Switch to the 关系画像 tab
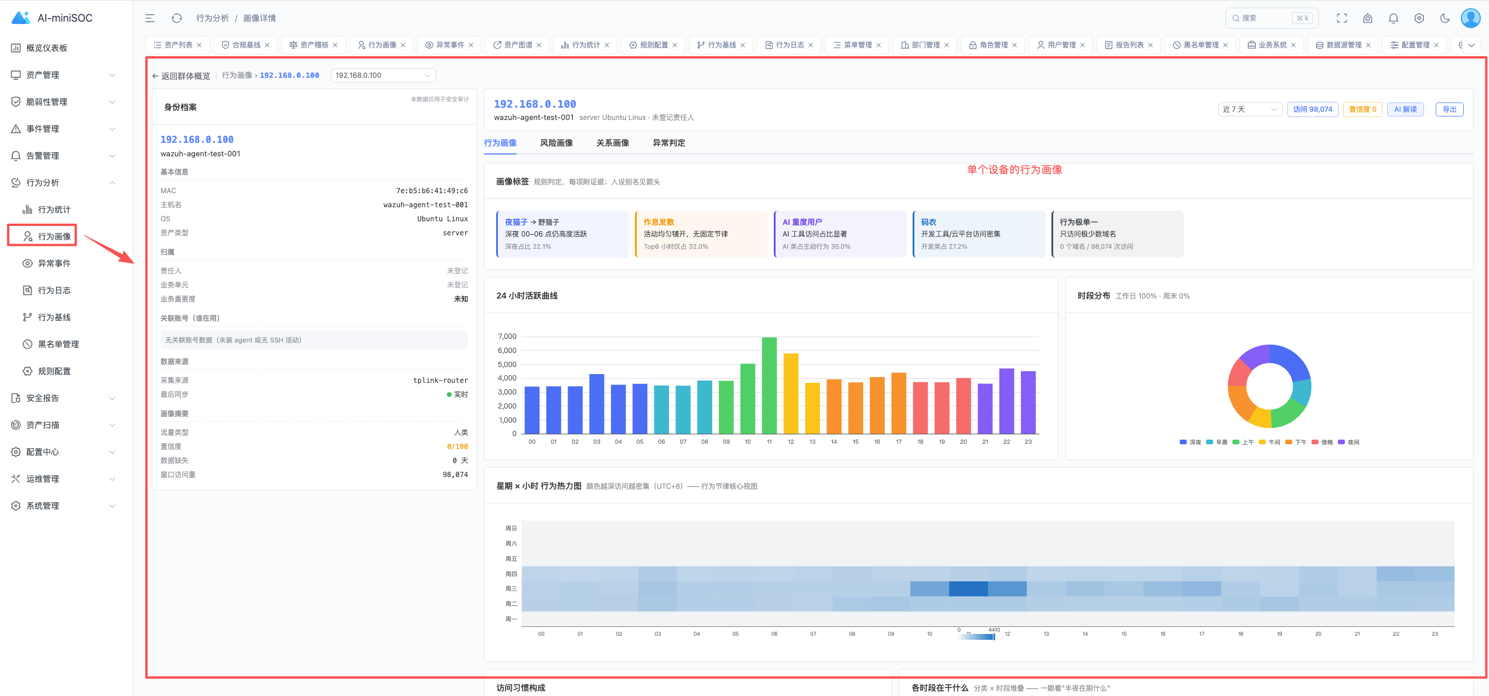The height and width of the screenshot is (696, 1489). (613, 143)
